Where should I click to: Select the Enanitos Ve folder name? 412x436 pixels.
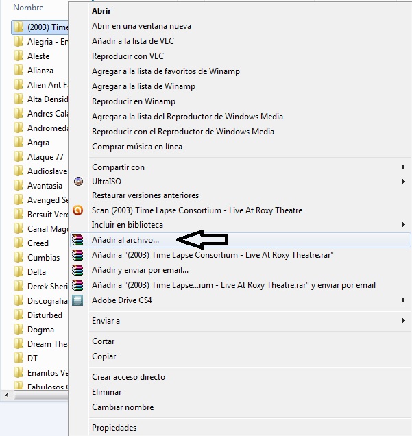[47, 373]
